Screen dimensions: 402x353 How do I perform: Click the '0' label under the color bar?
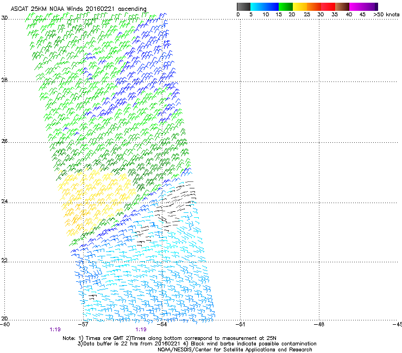(x=238, y=15)
